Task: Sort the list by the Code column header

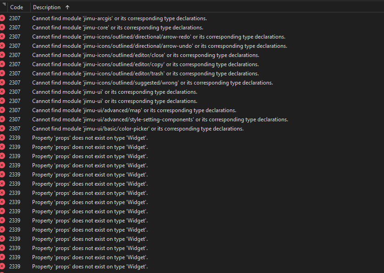Action: (17, 7)
